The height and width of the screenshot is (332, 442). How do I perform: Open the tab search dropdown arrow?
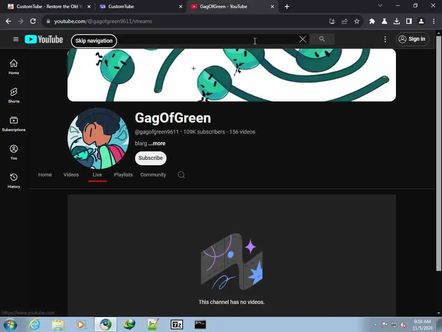(380, 6)
